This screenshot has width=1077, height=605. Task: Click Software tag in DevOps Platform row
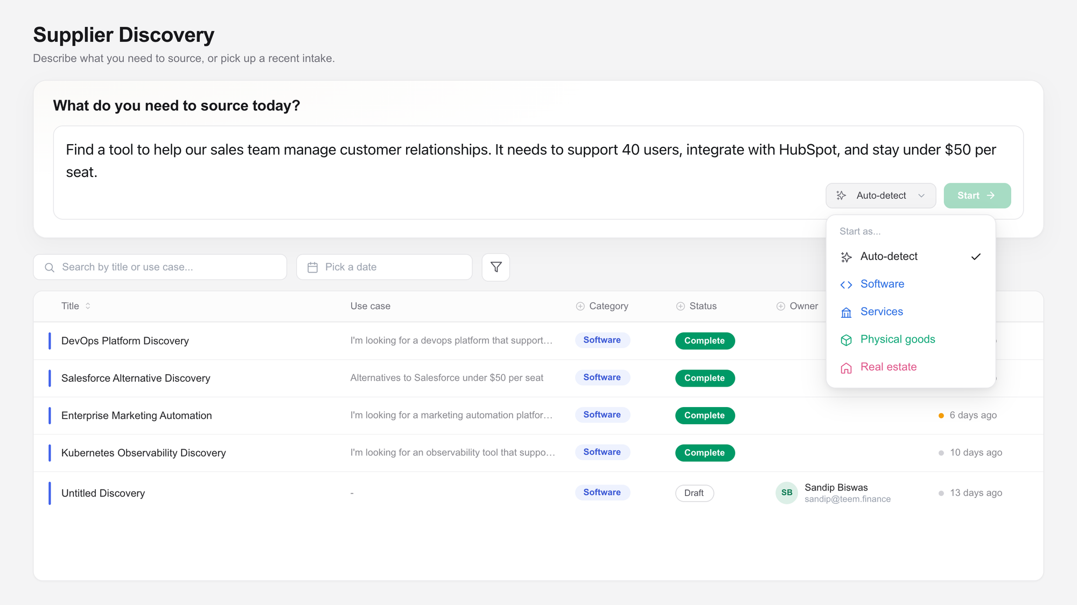click(x=602, y=340)
